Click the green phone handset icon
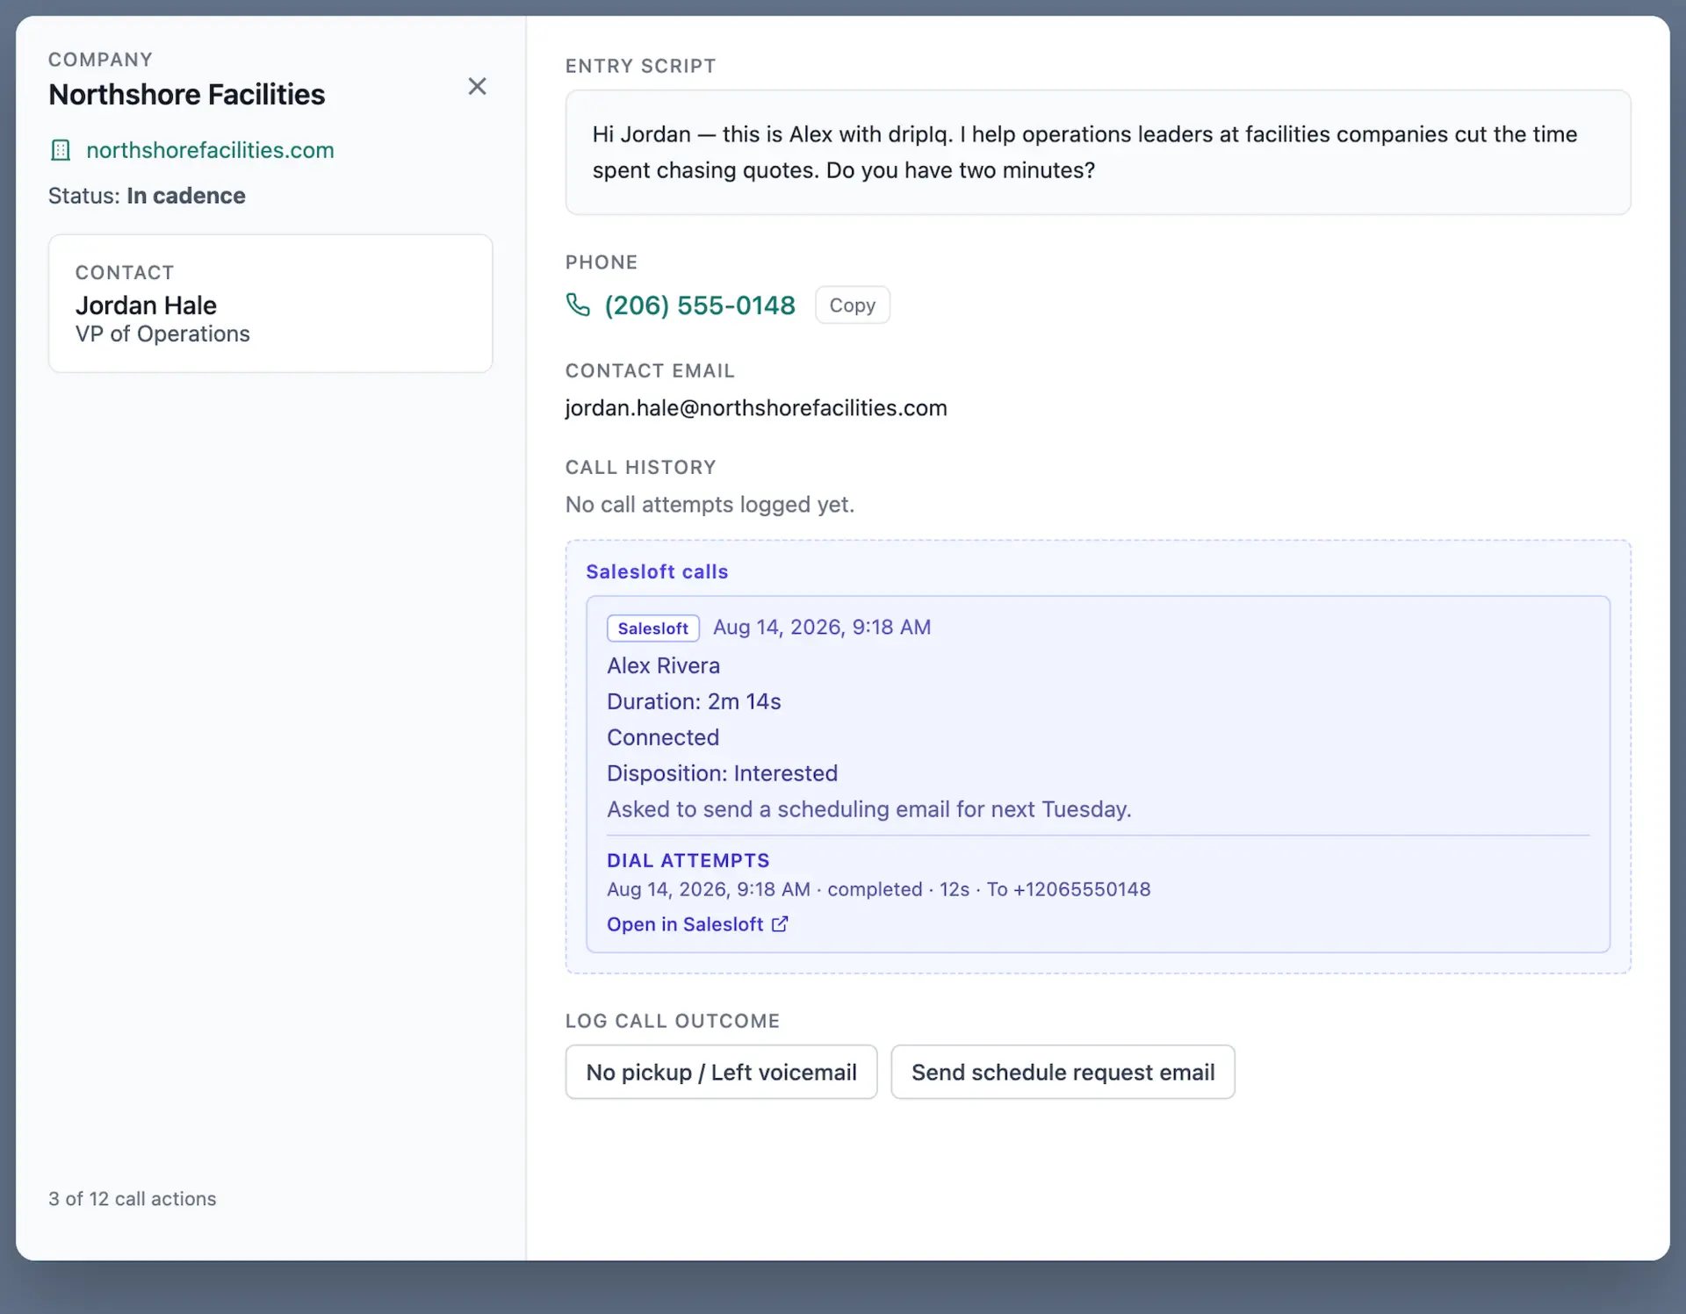This screenshot has height=1314, width=1686. 578,305
